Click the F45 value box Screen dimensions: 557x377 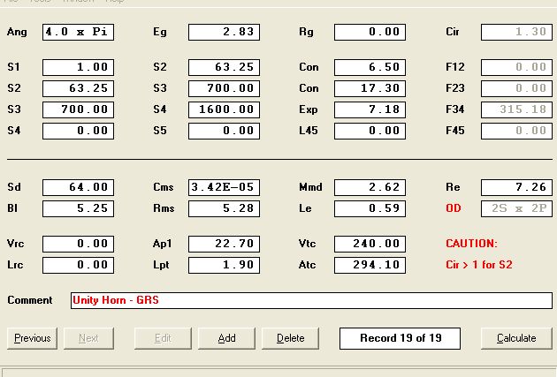pyautogui.click(x=516, y=131)
